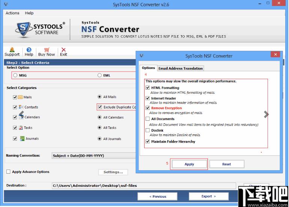Click the Step2 : Select Criteria header
Screen dimensions: 289x207
click(x=28, y=63)
